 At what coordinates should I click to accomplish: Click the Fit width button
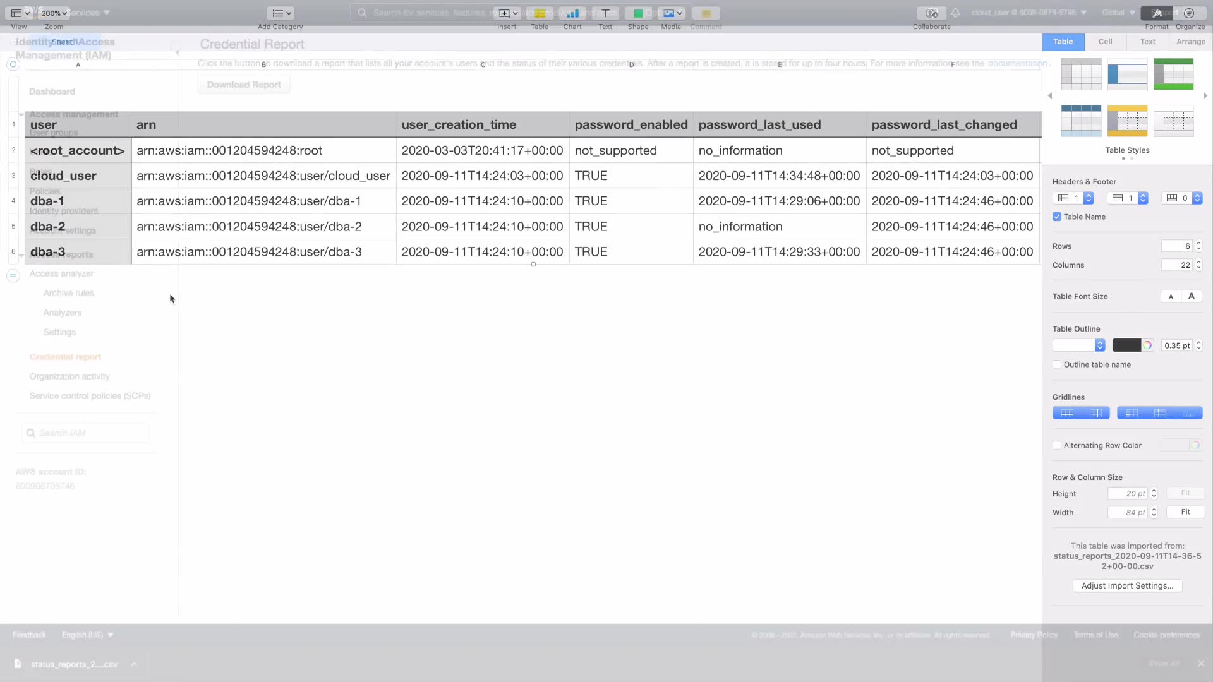click(x=1185, y=512)
